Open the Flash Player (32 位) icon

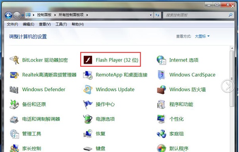(x=88, y=60)
